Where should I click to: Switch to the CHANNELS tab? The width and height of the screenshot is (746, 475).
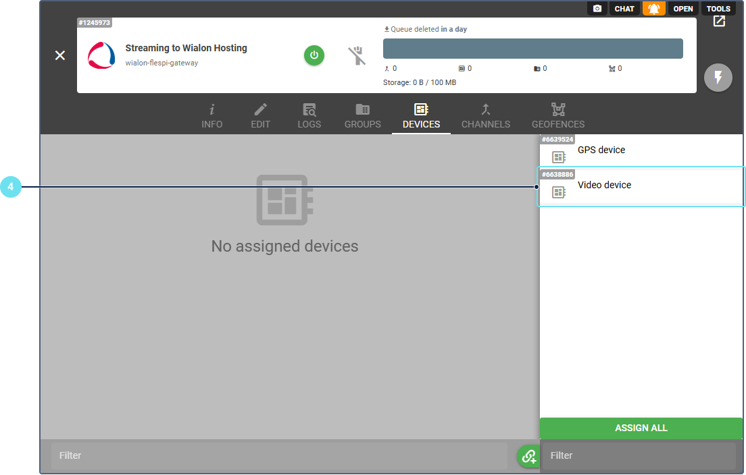tap(486, 116)
